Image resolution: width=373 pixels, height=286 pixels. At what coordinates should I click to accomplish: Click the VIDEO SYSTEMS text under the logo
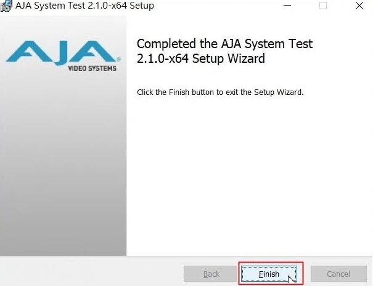point(91,68)
